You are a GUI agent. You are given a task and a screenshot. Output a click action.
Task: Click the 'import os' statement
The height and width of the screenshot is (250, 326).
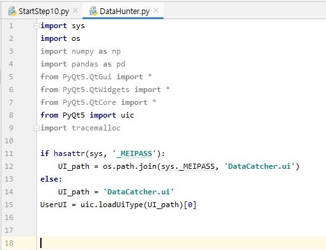pyautogui.click(x=60, y=38)
